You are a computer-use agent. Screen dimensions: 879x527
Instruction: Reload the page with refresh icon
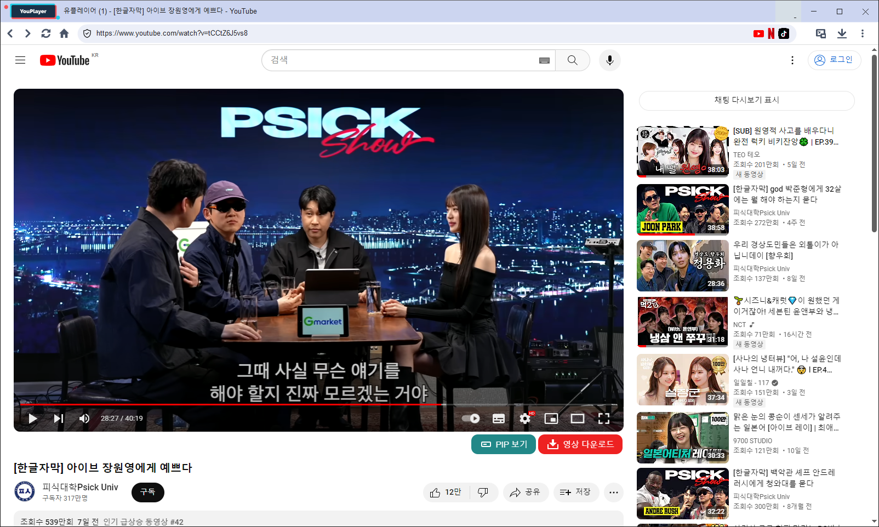pyautogui.click(x=46, y=33)
